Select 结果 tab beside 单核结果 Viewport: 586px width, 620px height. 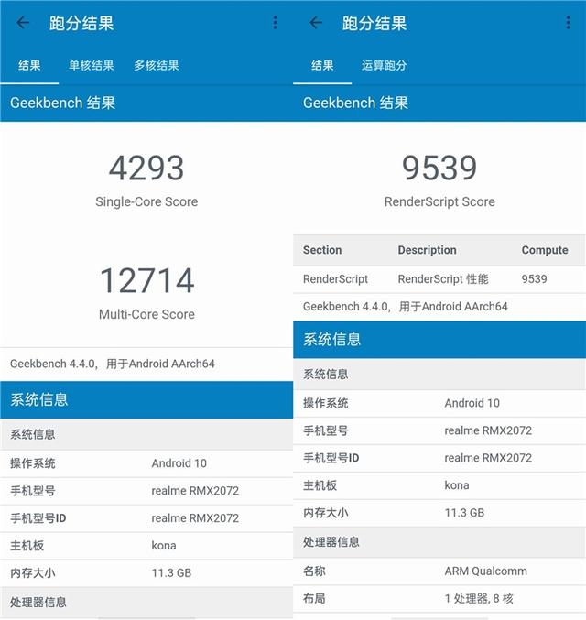[x=29, y=65]
